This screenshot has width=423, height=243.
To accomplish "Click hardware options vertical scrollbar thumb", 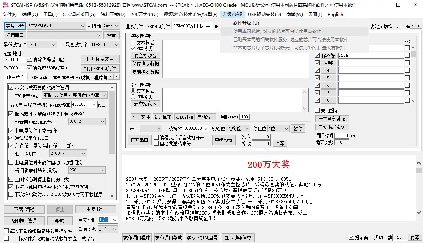I will tap(112, 122).
